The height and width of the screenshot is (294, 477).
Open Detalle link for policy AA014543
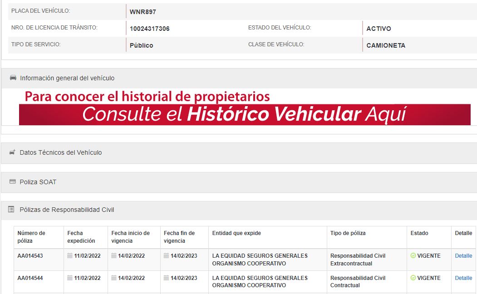point(463,256)
